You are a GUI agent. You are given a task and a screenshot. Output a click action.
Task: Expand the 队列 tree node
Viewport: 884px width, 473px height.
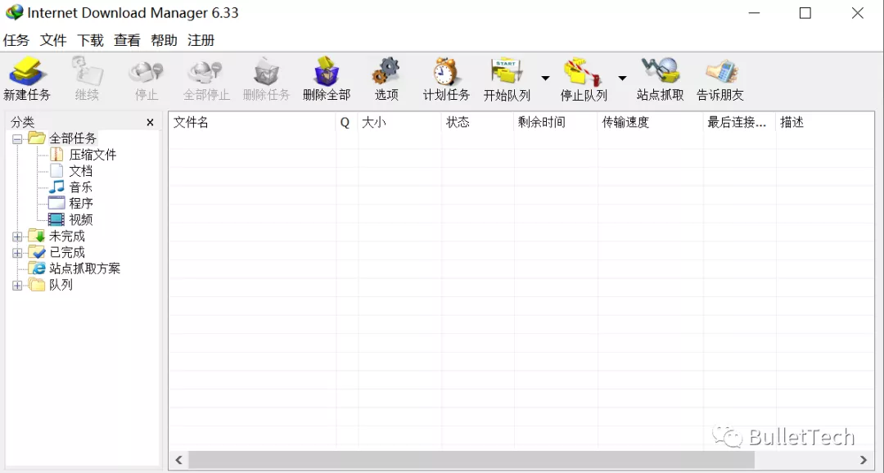pos(18,285)
